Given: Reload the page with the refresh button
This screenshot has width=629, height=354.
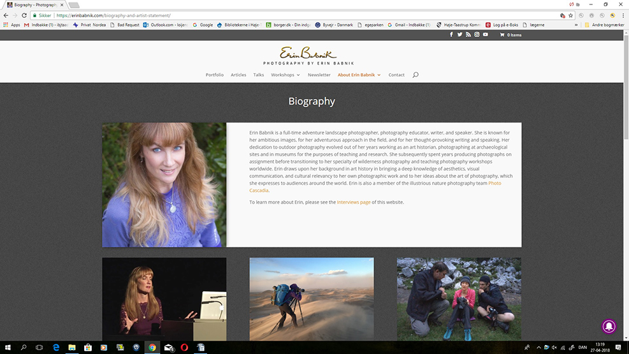Looking at the screenshot, I should point(24,15).
